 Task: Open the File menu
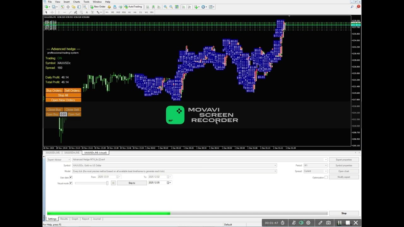pyautogui.click(x=50, y=2)
